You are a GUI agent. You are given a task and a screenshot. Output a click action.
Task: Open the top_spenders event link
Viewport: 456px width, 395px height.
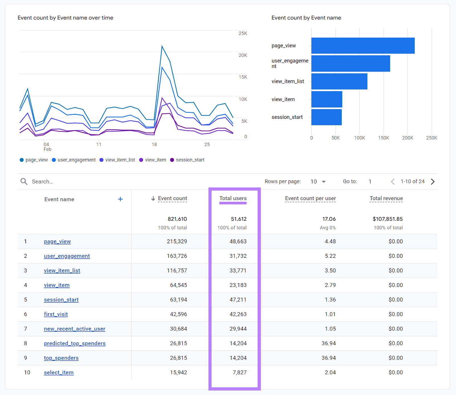(x=61, y=358)
